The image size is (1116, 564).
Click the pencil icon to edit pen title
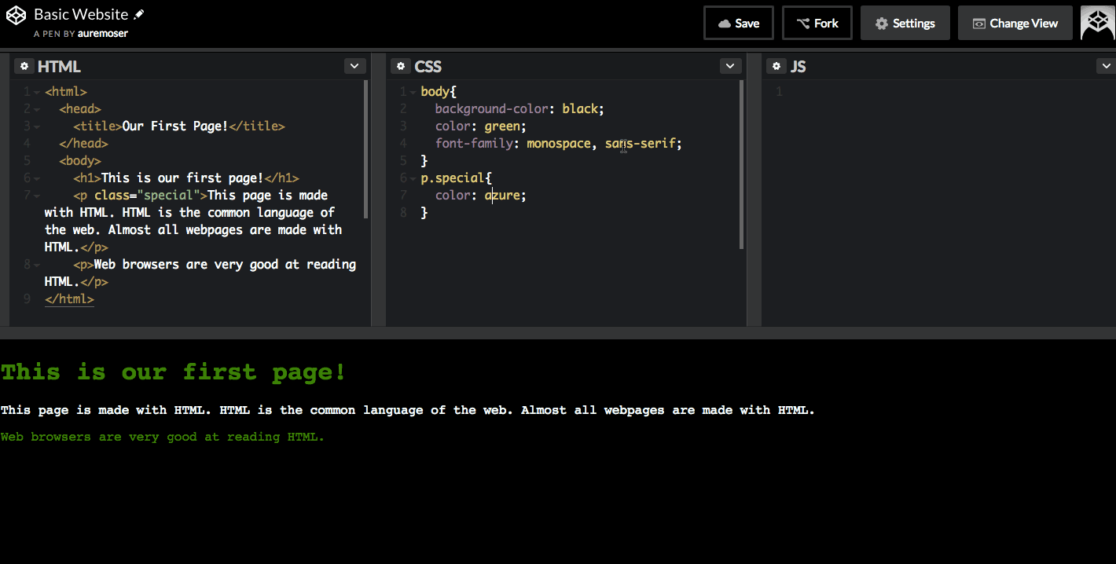coord(139,15)
